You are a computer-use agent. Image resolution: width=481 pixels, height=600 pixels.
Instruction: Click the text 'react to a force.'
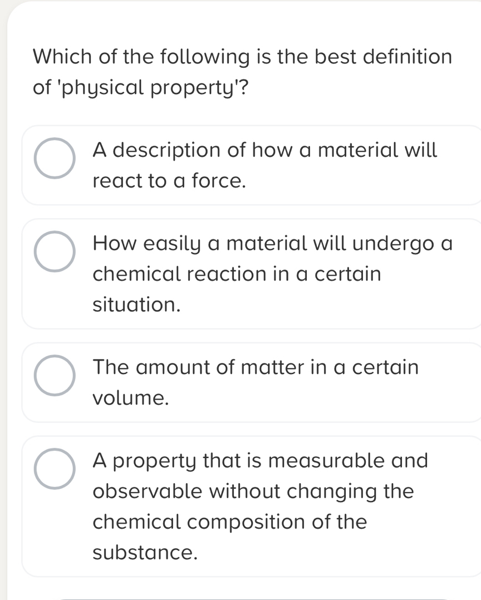[169, 180]
